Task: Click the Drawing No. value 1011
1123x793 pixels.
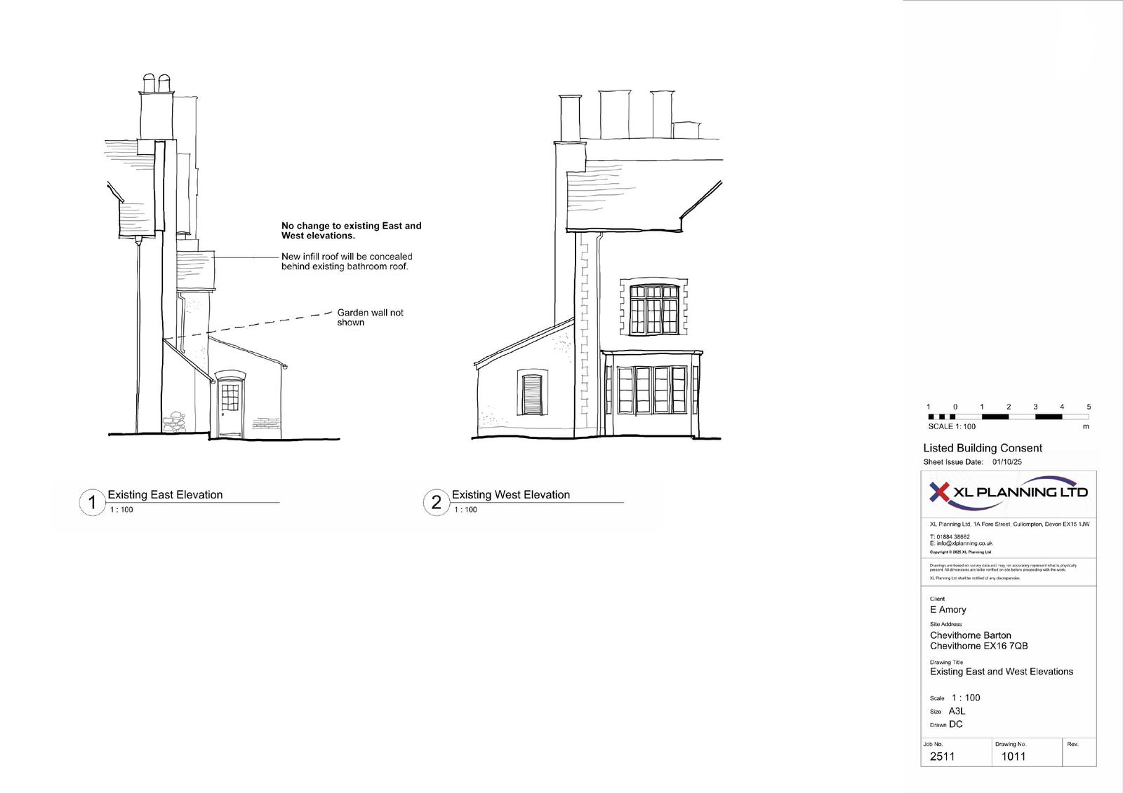Action: coord(1013,757)
